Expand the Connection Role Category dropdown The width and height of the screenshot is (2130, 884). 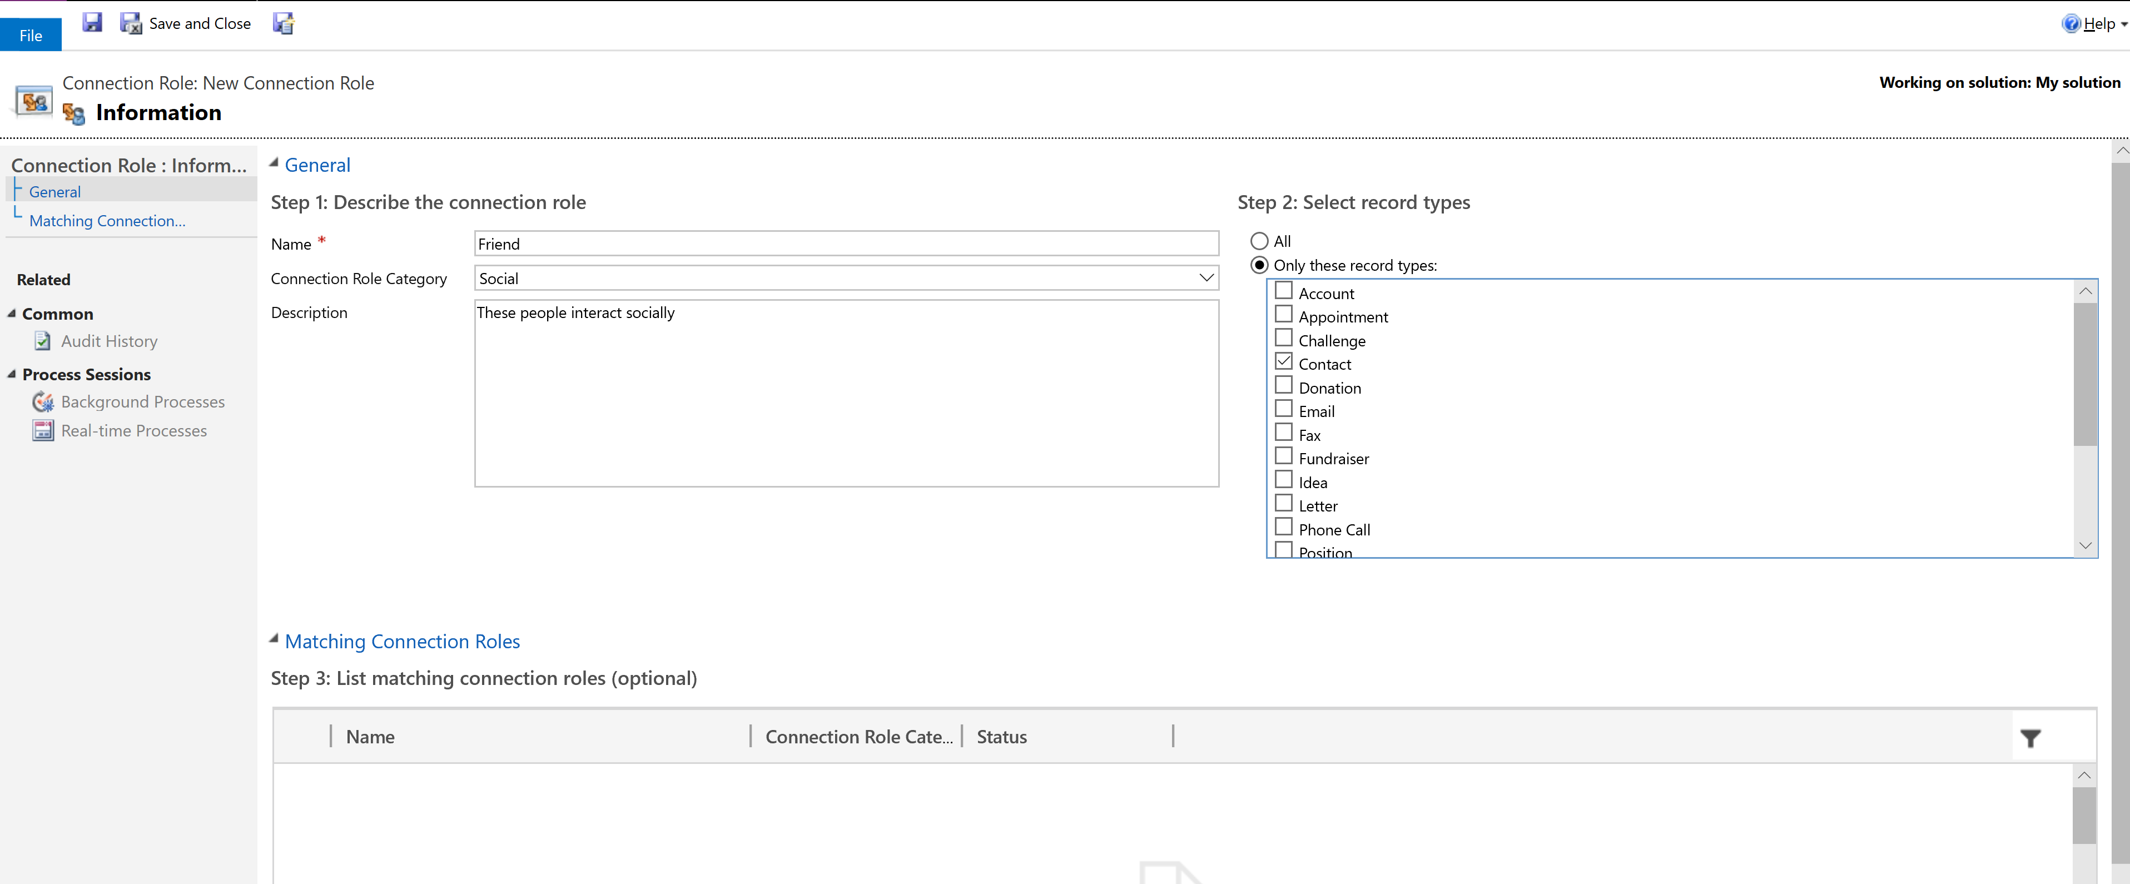pyautogui.click(x=1205, y=279)
